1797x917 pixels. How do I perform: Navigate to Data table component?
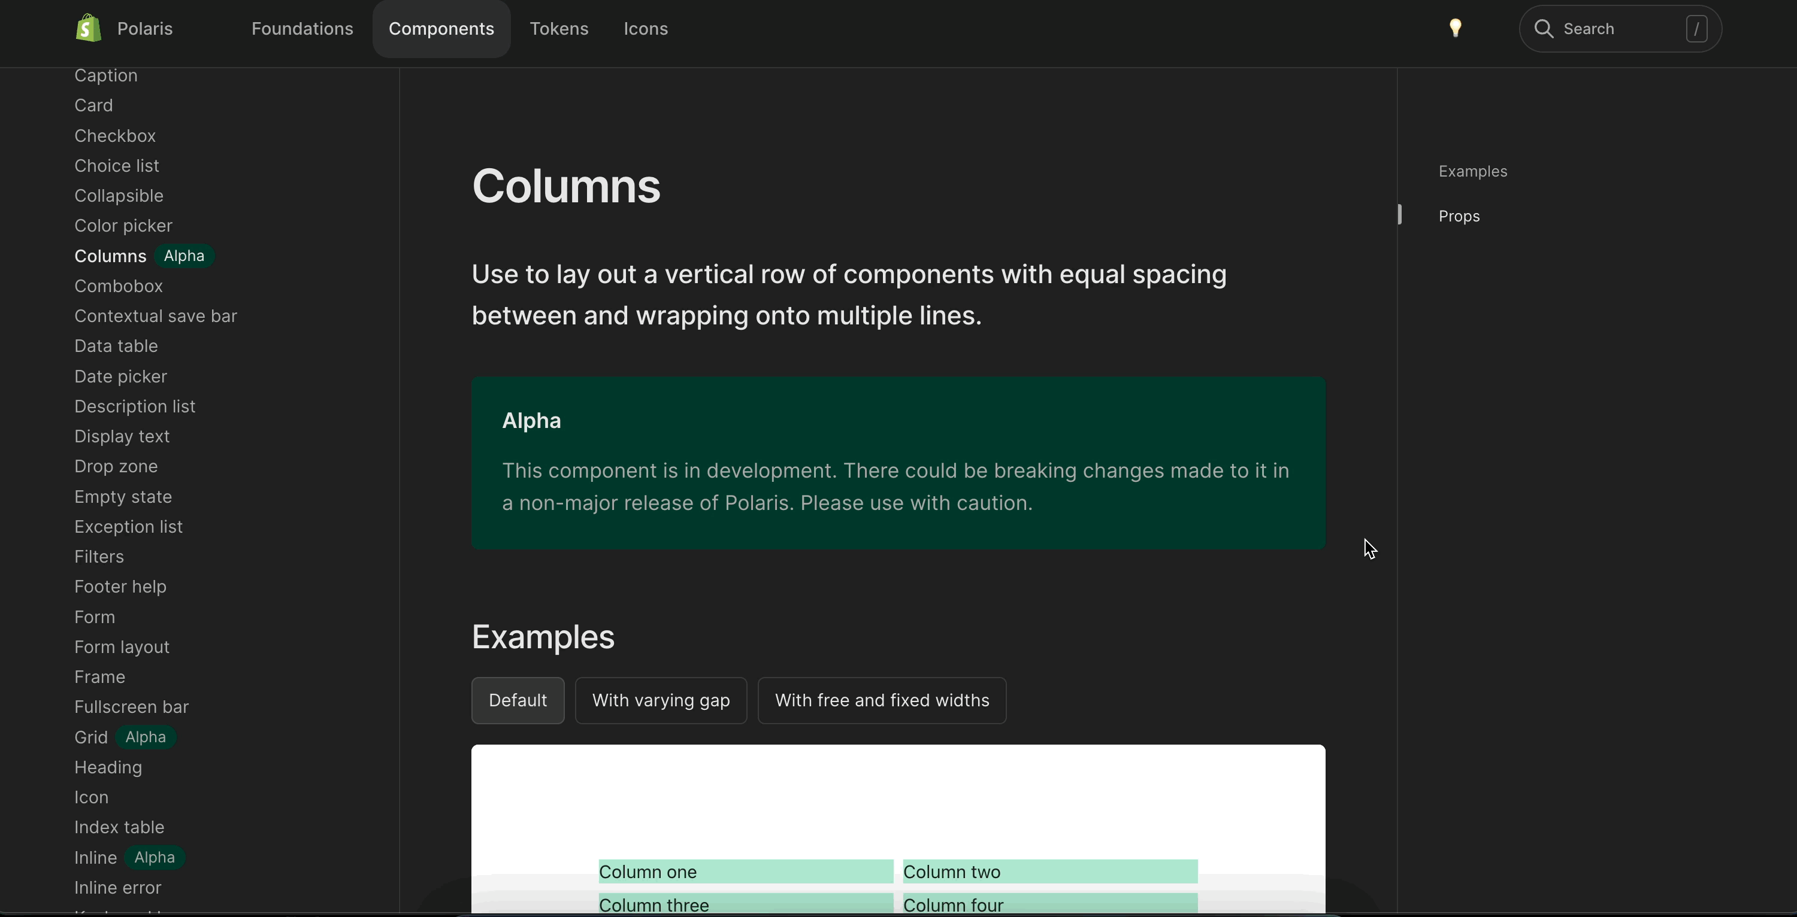coord(116,346)
